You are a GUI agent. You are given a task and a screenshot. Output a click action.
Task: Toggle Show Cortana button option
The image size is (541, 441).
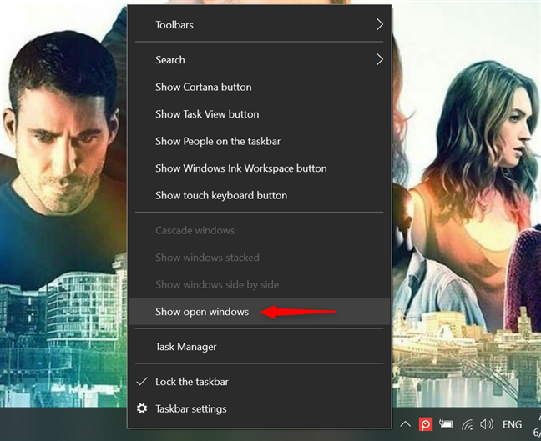203,87
